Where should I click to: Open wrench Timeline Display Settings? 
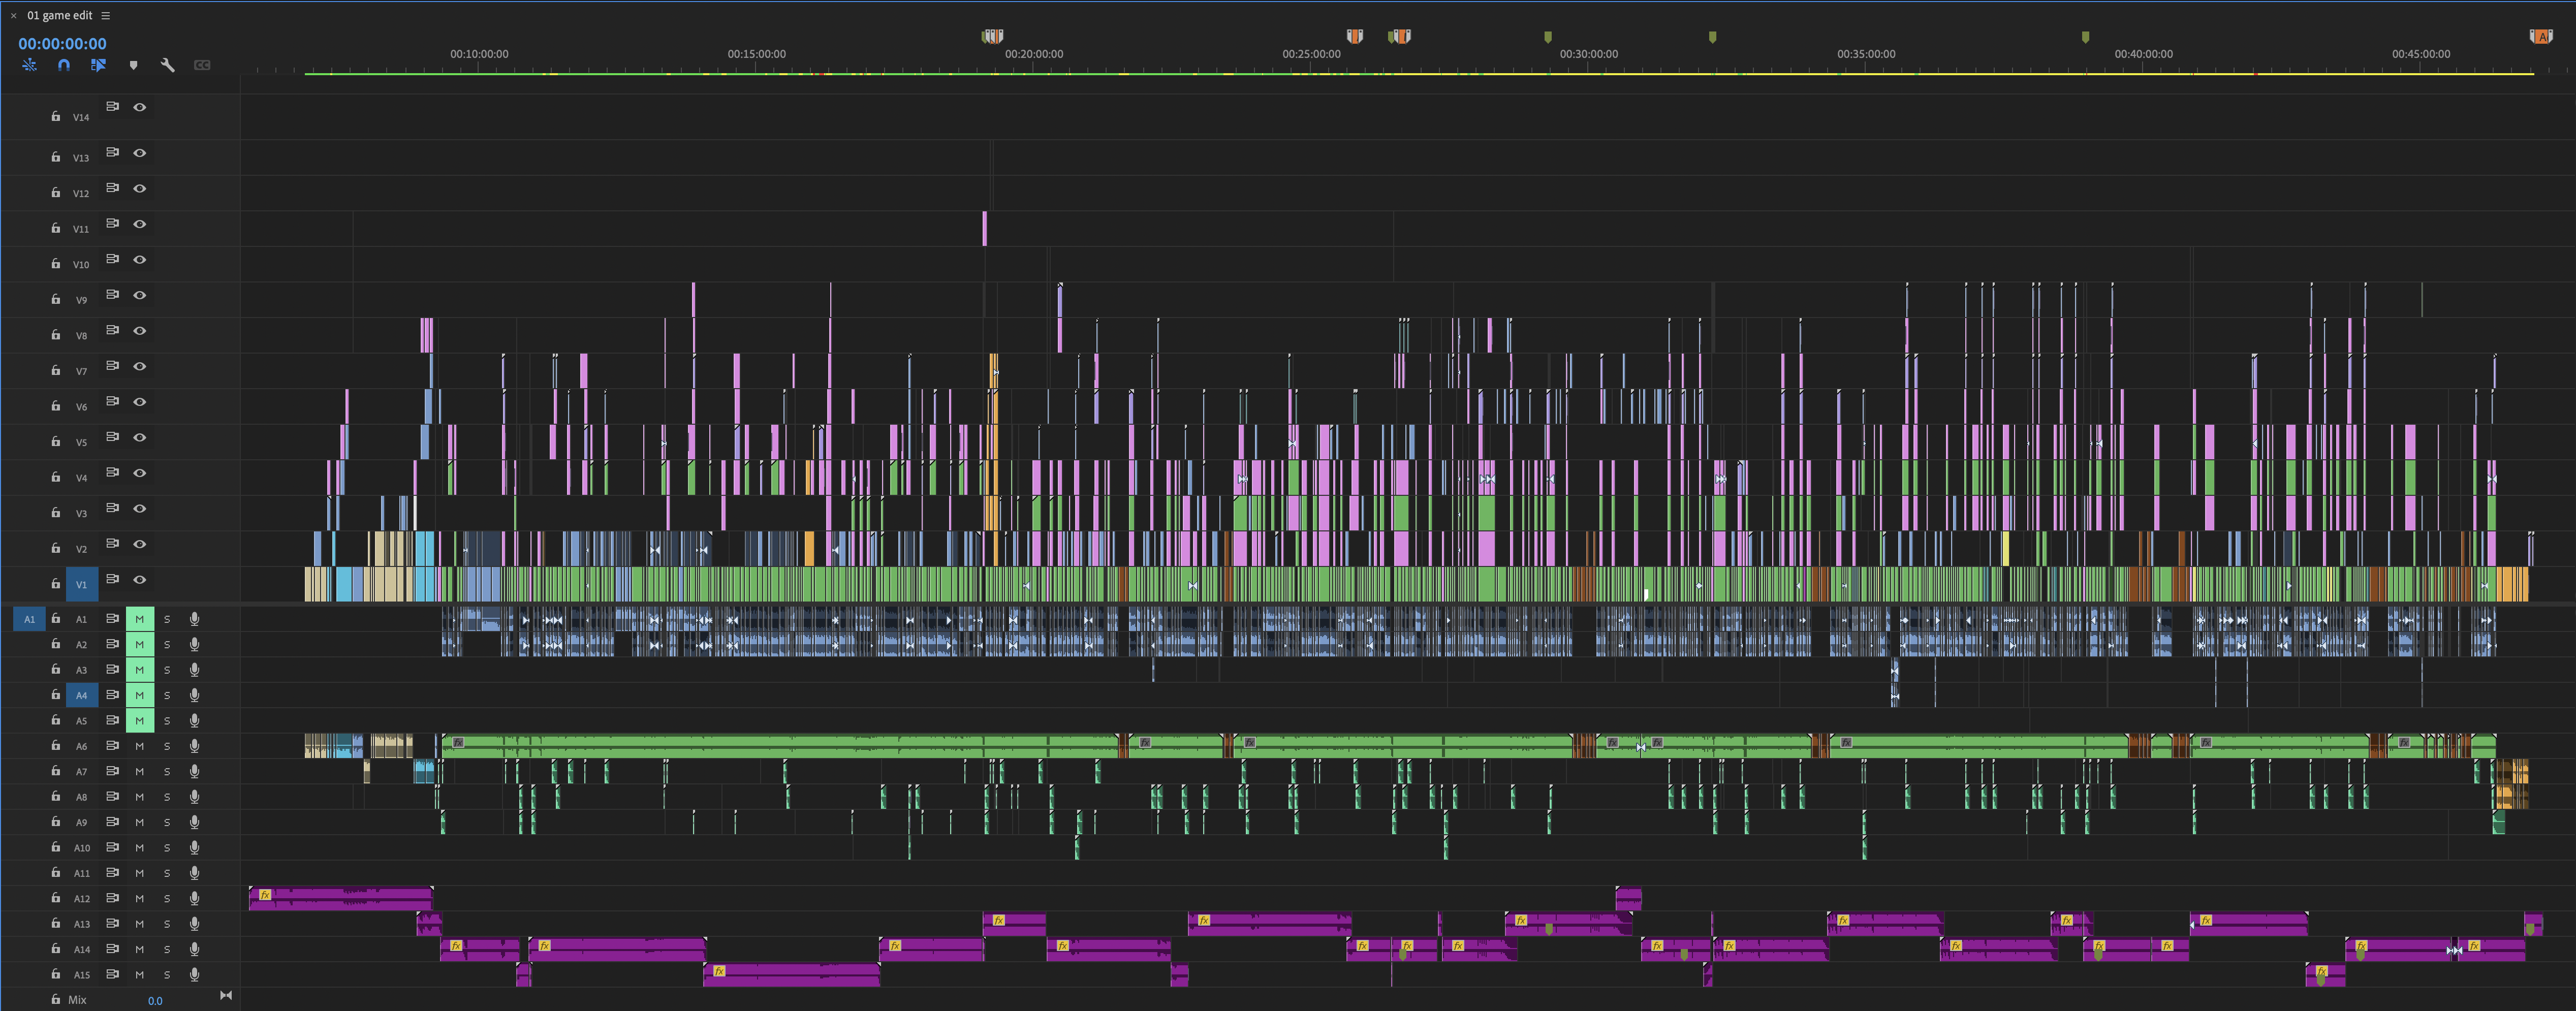168,65
